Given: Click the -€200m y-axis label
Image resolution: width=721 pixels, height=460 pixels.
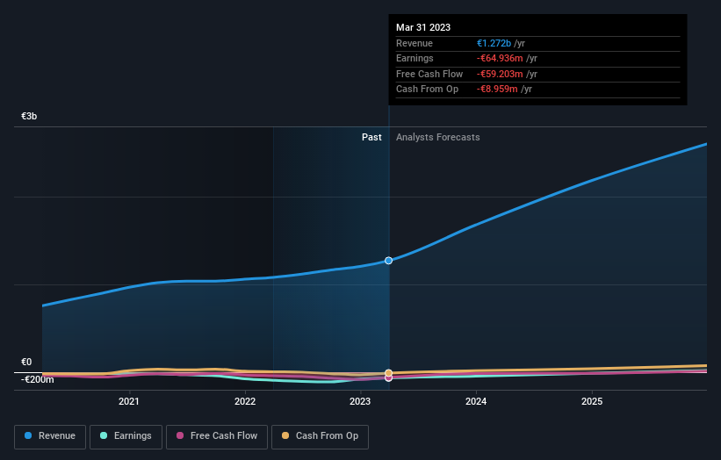Looking at the screenshot, I should tap(37, 379).
